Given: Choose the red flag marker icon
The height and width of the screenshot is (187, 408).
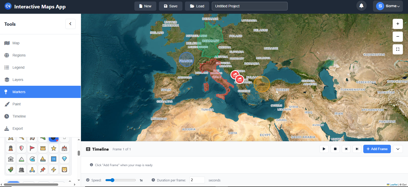Looking at the screenshot, I should tap(32, 148).
